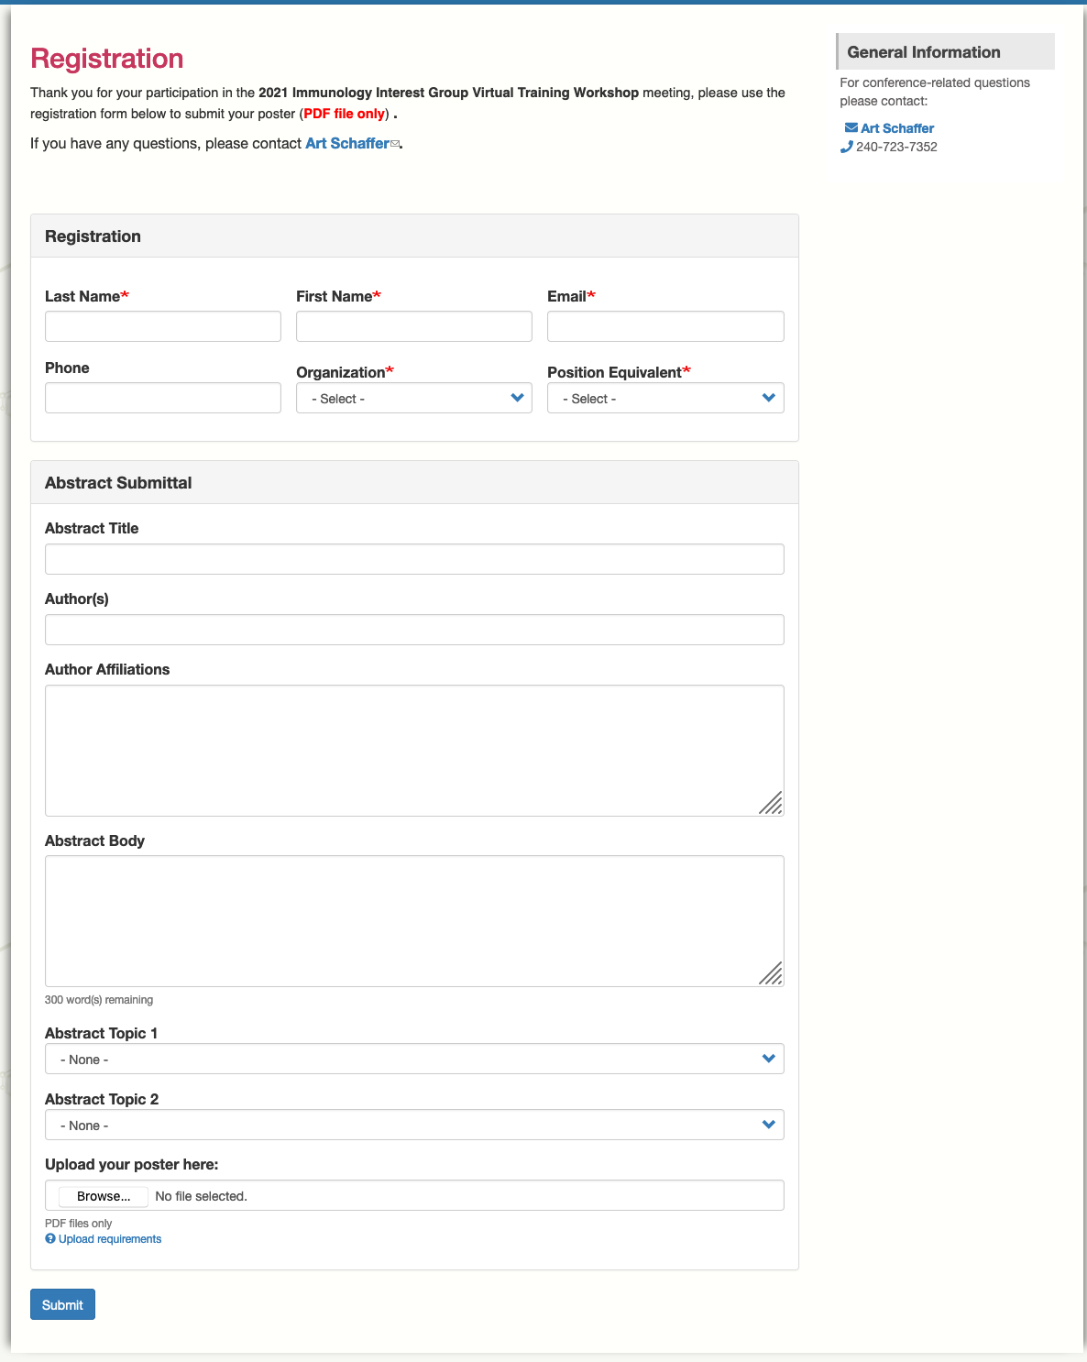
Task: Click the Phone text field
Action: point(162,399)
